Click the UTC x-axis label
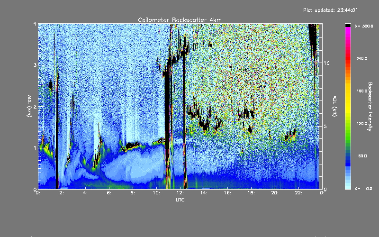Image resolution: width=379 pixels, height=237 pixels. point(180,200)
